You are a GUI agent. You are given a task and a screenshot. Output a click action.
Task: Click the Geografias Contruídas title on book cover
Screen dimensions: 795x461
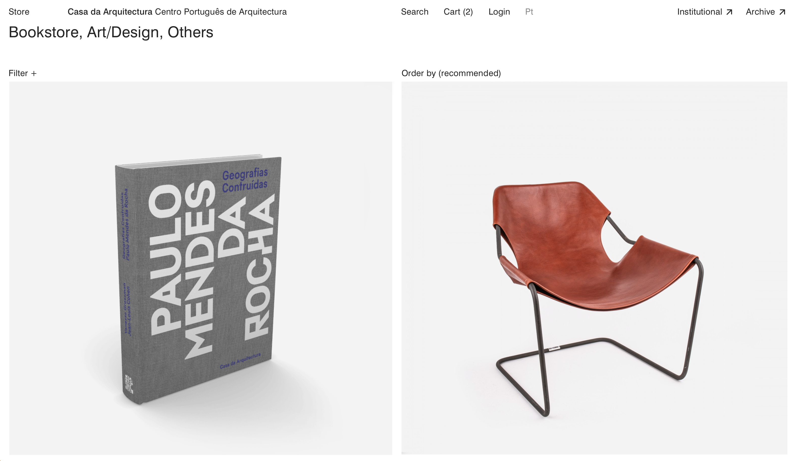click(x=245, y=180)
